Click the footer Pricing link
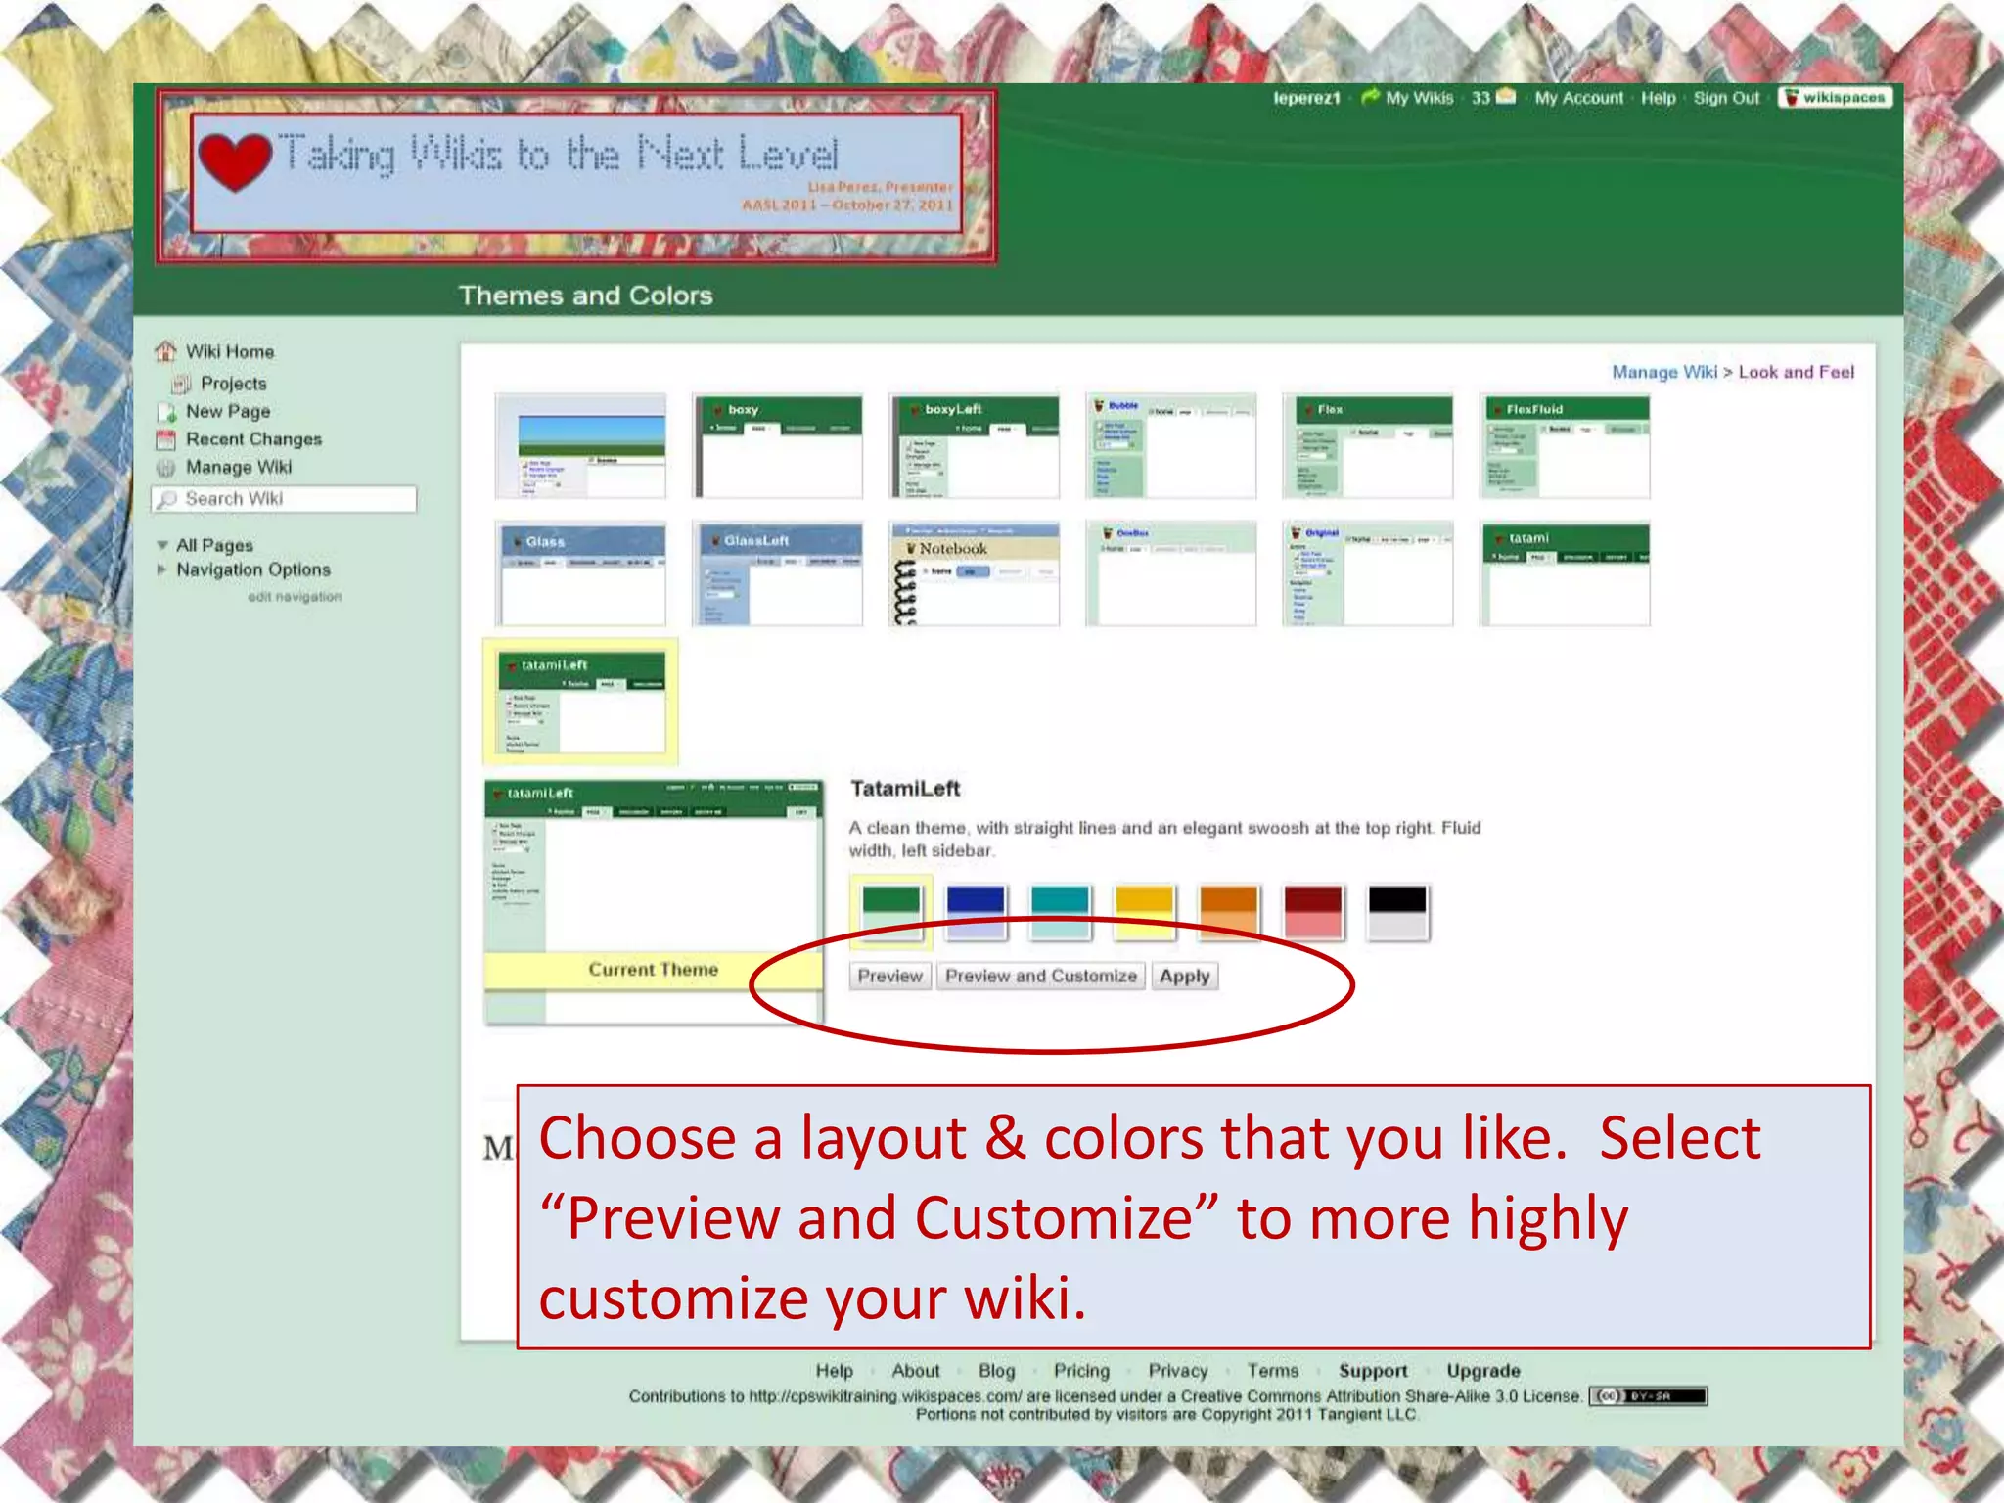2004x1503 pixels. 1081,1371
